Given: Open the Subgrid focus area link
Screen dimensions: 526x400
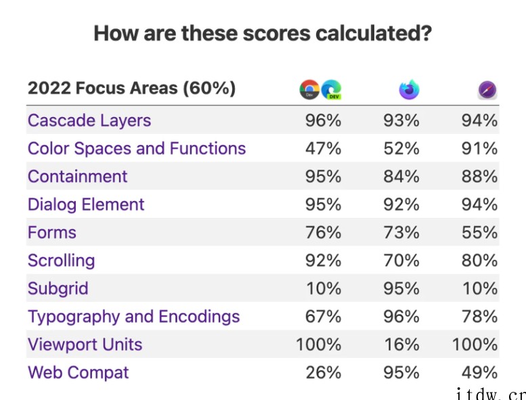Looking at the screenshot, I should point(58,288).
